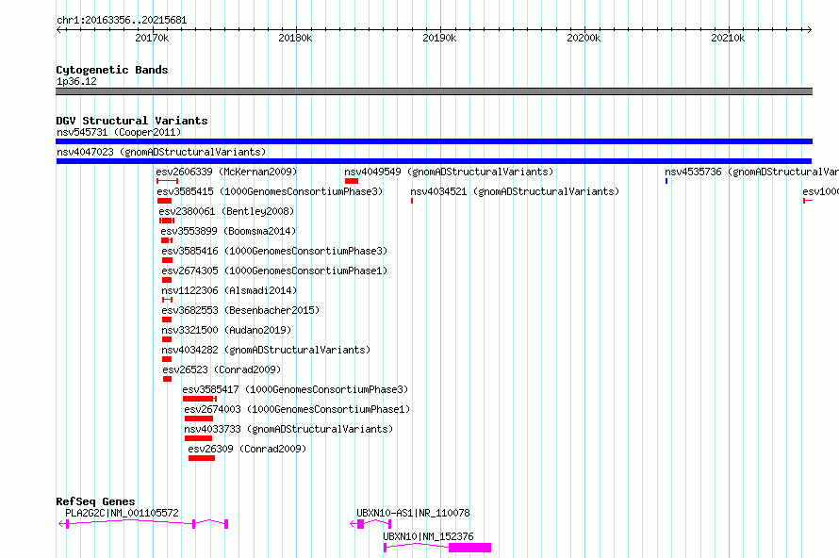
Task: Click red bar under nsv3321500
Action: pyautogui.click(x=167, y=339)
